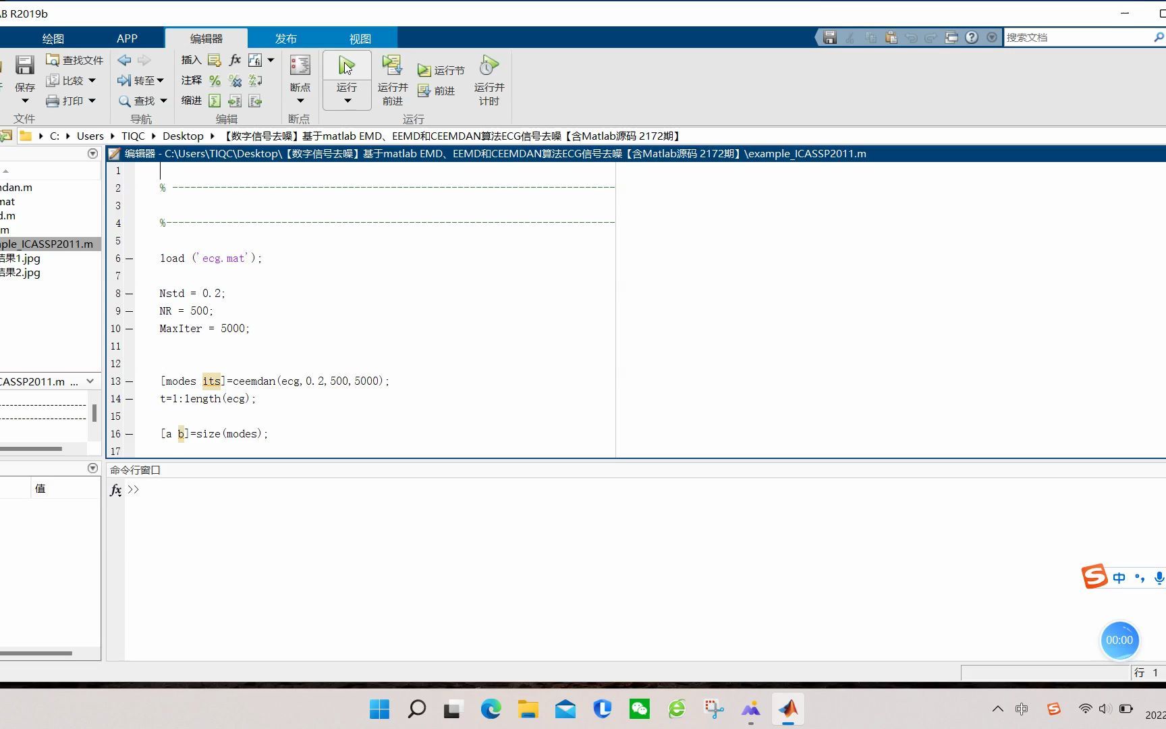Toggle Chinese input with the 中 indicator
This screenshot has width=1166, height=729.
(x=1119, y=577)
